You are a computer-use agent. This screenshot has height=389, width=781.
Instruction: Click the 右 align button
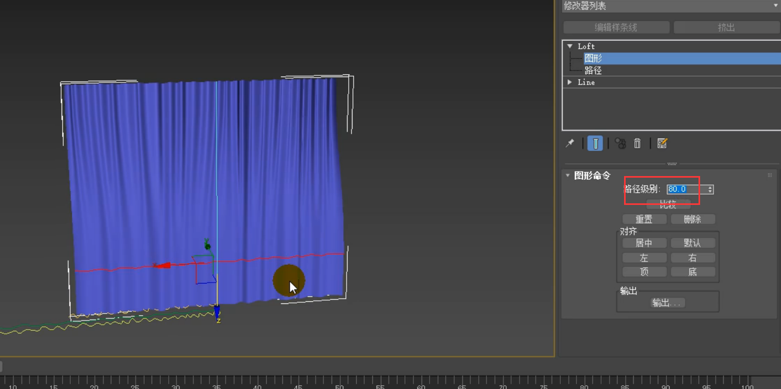tap(693, 258)
